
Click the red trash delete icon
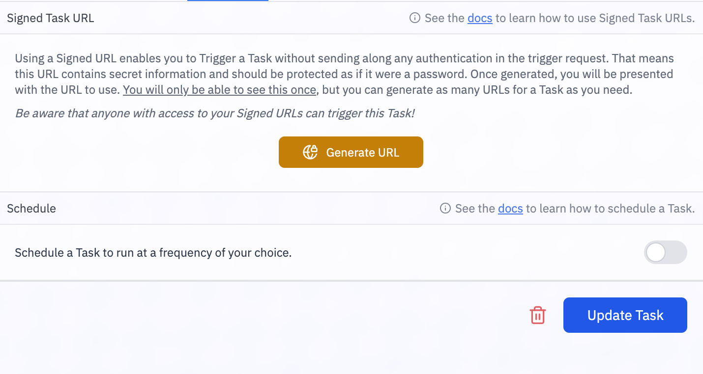click(537, 315)
